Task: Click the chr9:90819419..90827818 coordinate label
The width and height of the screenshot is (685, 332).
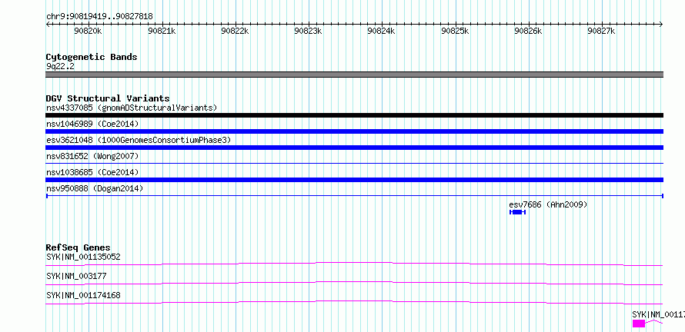Action: pos(99,17)
